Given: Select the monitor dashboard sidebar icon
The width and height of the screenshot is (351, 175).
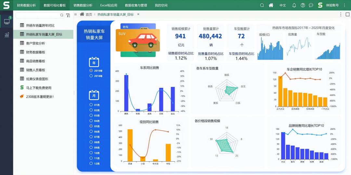Looking at the screenshot, I should coord(7,22).
